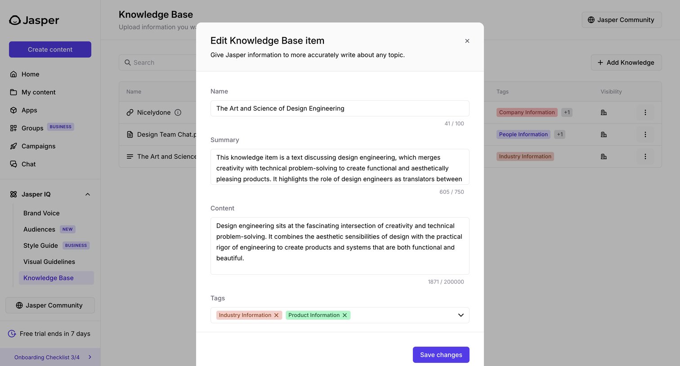This screenshot has height=366, width=680.
Task: Click visibility building icon in People Information row
Action: click(604, 134)
